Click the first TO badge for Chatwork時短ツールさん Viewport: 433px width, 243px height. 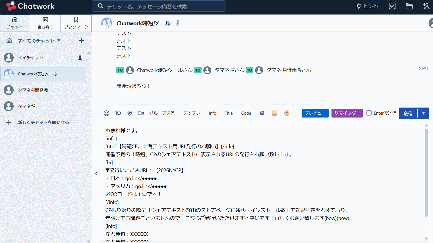pyautogui.click(x=120, y=70)
